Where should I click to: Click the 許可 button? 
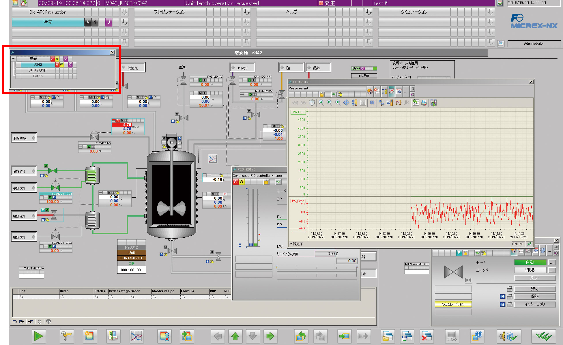pyautogui.click(x=535, y=289)
